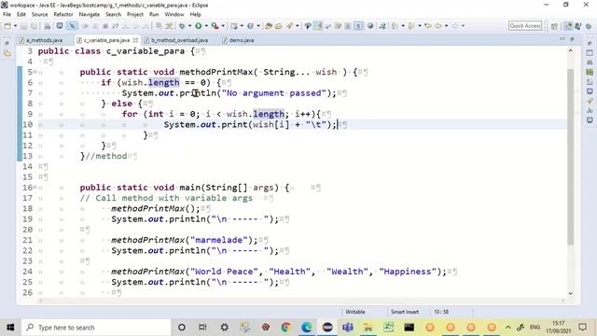Viewport: 597px width, 336px height.
Task: Toggle Mark Occurrences highlighter icon
Action: [x=318, y=26]
